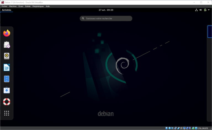Image resolution: width=212 pixels, height=130 pixels.
Task: Click the CTRL DROITE host key label
Action: (x=203, y=128)
